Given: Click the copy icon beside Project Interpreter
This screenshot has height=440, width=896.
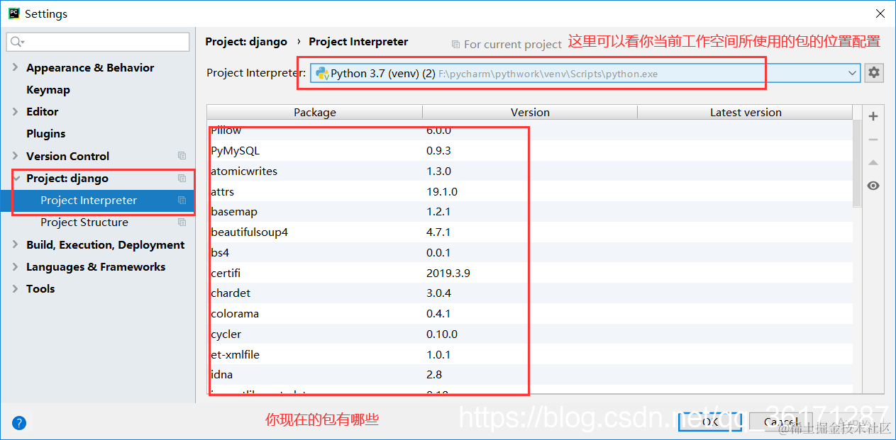Looking at the screenshot, I should (x=182, y=201).
